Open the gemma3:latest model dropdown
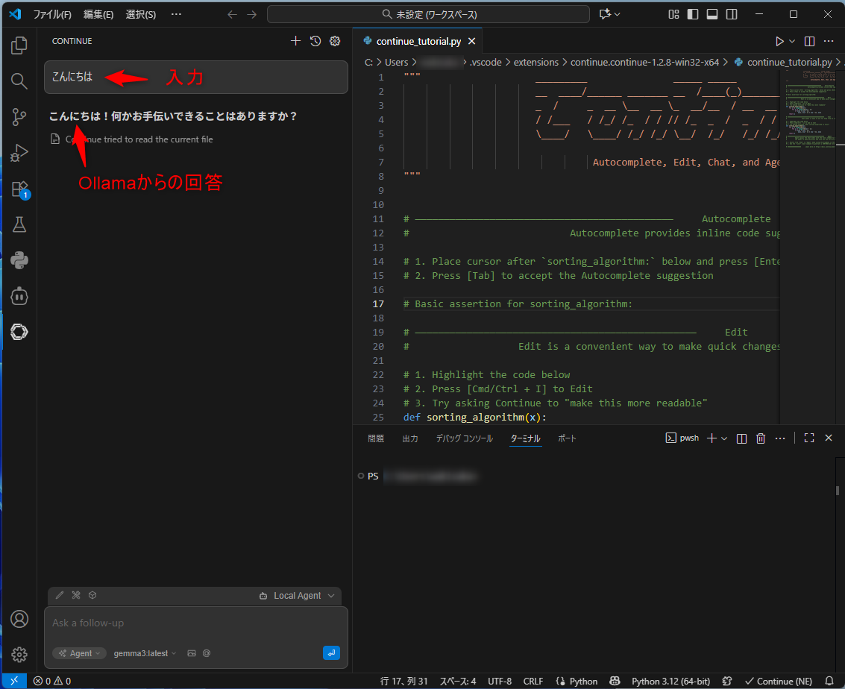Viewport: 845px width, 689px height. click(x=145, y=653)
